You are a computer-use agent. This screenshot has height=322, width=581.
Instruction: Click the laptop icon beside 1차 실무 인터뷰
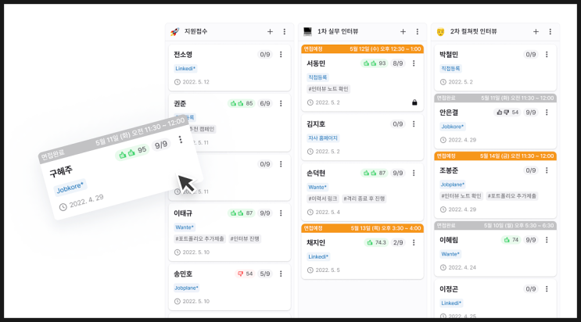click(307, 31)
